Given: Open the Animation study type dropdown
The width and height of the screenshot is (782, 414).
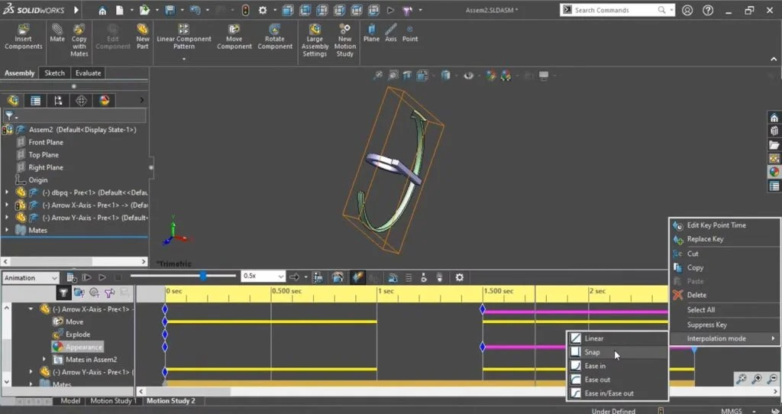Looking at the screenshot, I should click(x=31, y=278).
